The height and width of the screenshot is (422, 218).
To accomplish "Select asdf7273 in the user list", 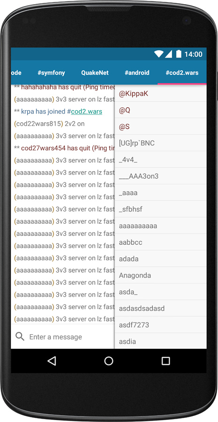I will click(x=161, y=325).
